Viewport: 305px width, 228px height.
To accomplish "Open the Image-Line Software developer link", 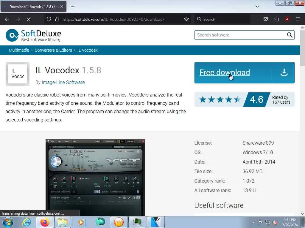I will point(63,82).
